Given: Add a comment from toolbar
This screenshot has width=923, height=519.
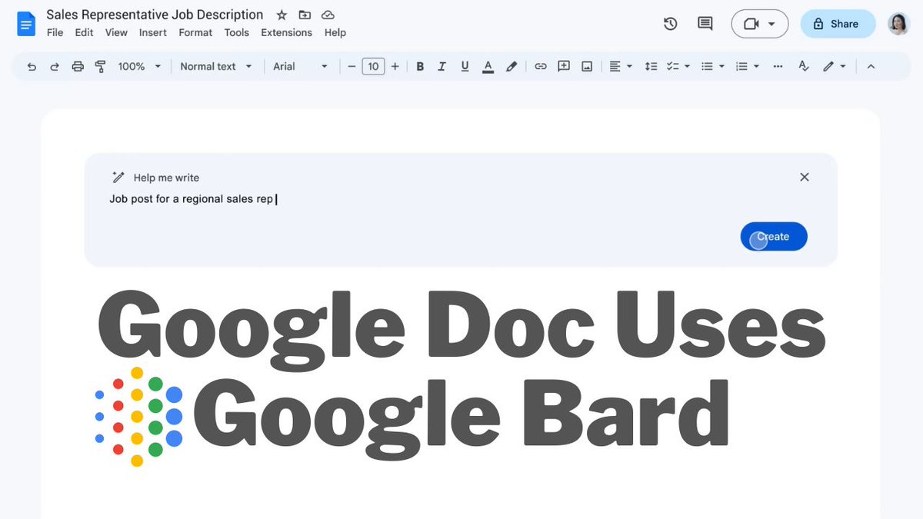Looking at the screenshot, I should click(564, 67).
